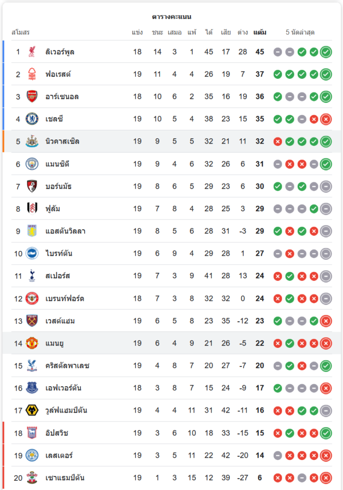Click the Tottenham Spurs crest icon
Viewport: 343px width, 490px height.
tap(32, 276)
